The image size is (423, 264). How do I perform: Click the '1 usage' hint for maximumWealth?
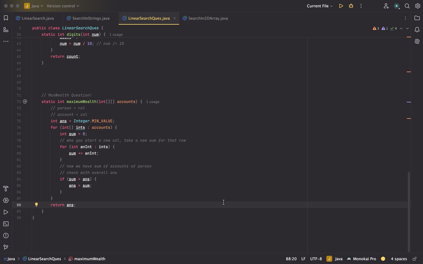(x=153, y=102)
